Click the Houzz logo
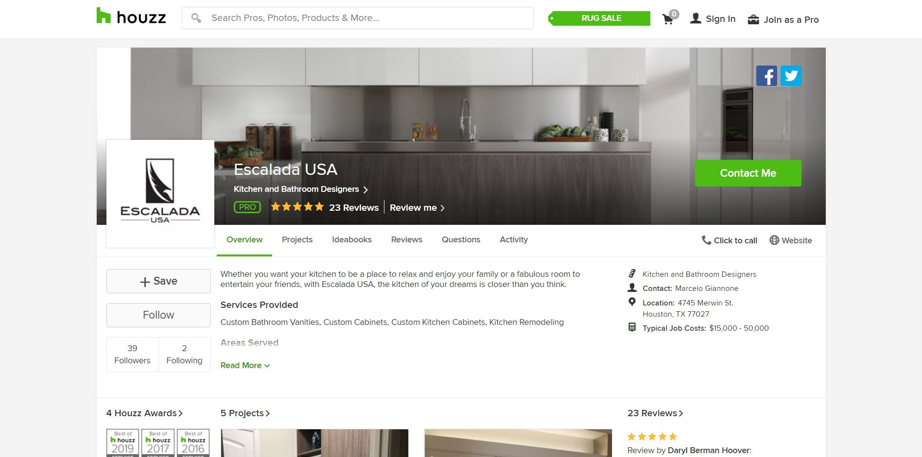922x457 pixels. tap(131, 17)
